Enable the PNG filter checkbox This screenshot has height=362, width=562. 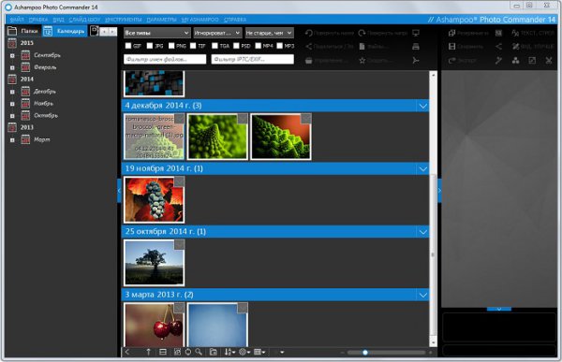point(171,46)
